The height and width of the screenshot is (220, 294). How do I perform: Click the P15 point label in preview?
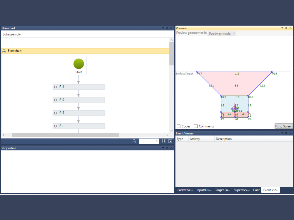pyautogui.click(x=223, y=97)
